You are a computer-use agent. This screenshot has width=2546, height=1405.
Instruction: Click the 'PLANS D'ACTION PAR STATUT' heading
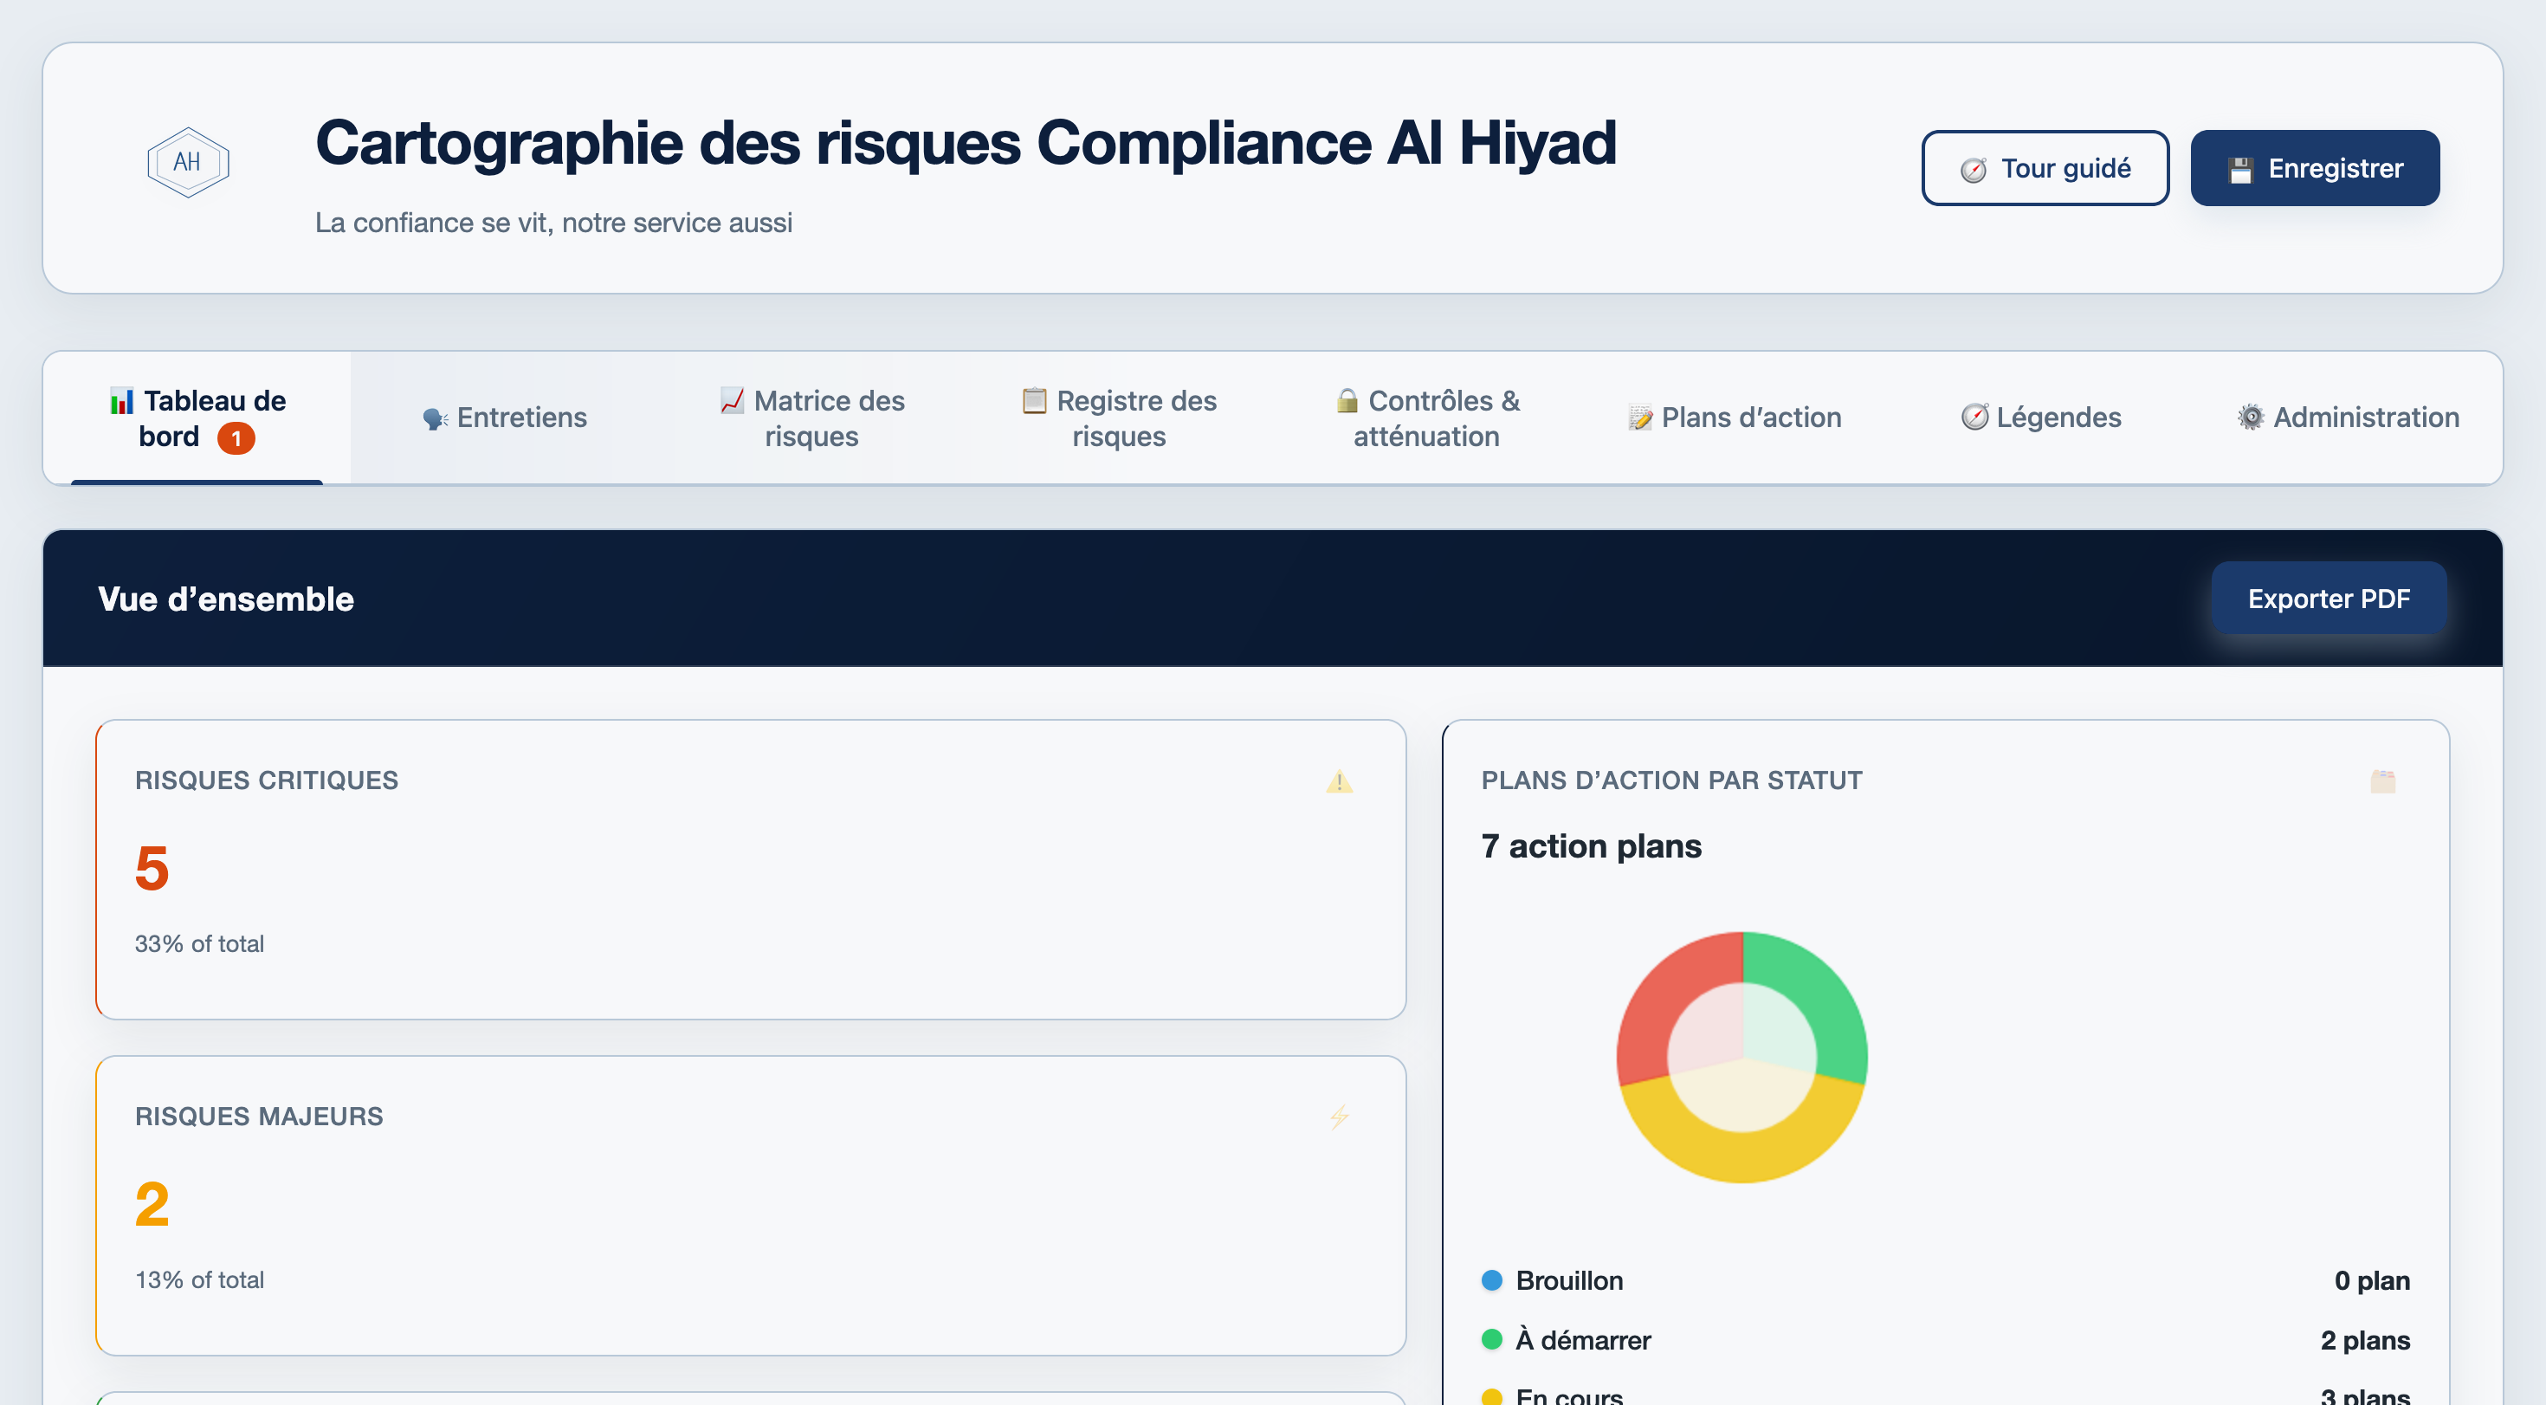click(1671, 781)
